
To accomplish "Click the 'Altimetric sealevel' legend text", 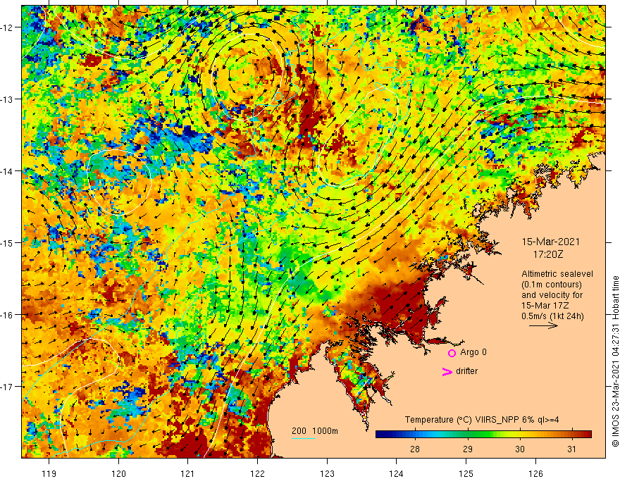I will 557,274.
